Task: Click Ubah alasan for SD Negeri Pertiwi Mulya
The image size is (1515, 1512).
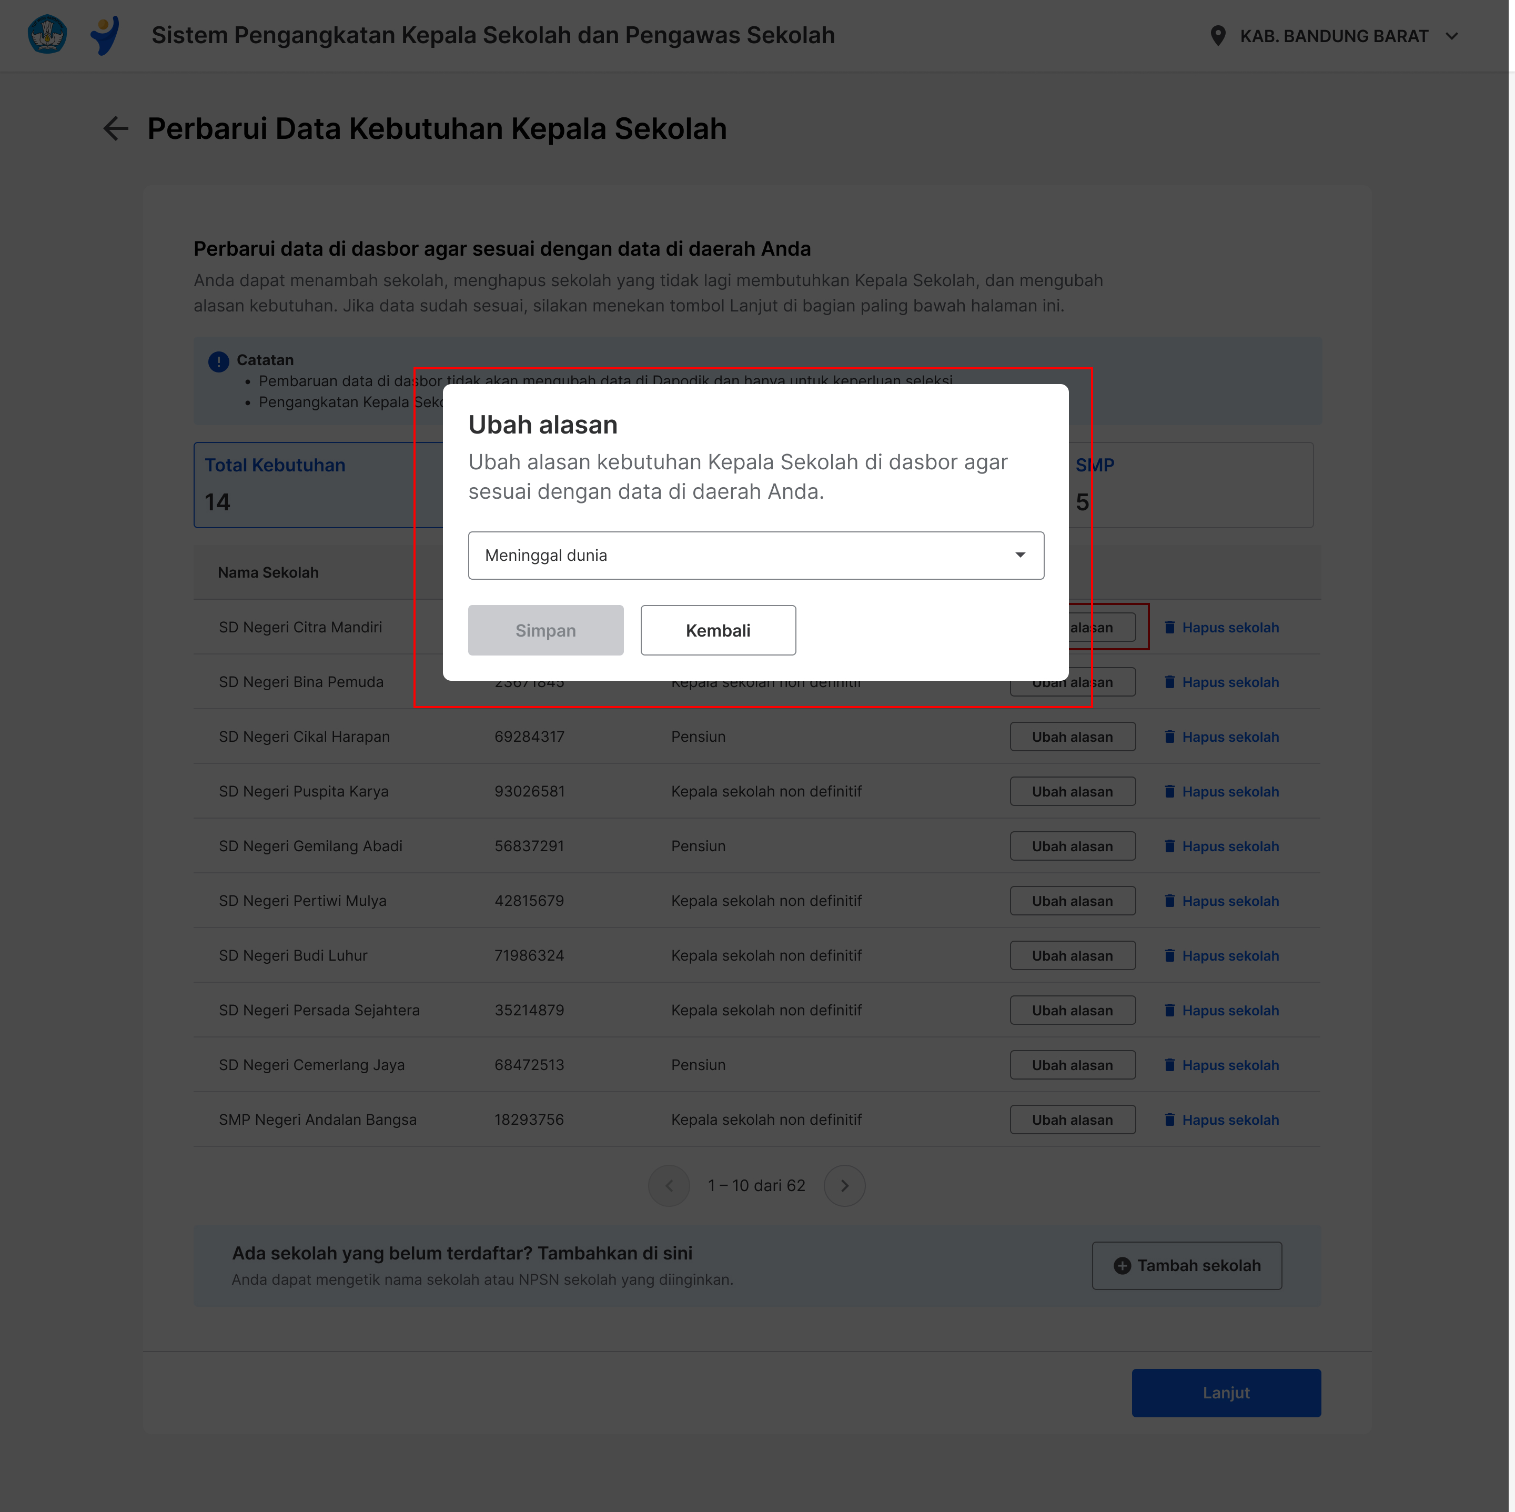Action: 1073,901
